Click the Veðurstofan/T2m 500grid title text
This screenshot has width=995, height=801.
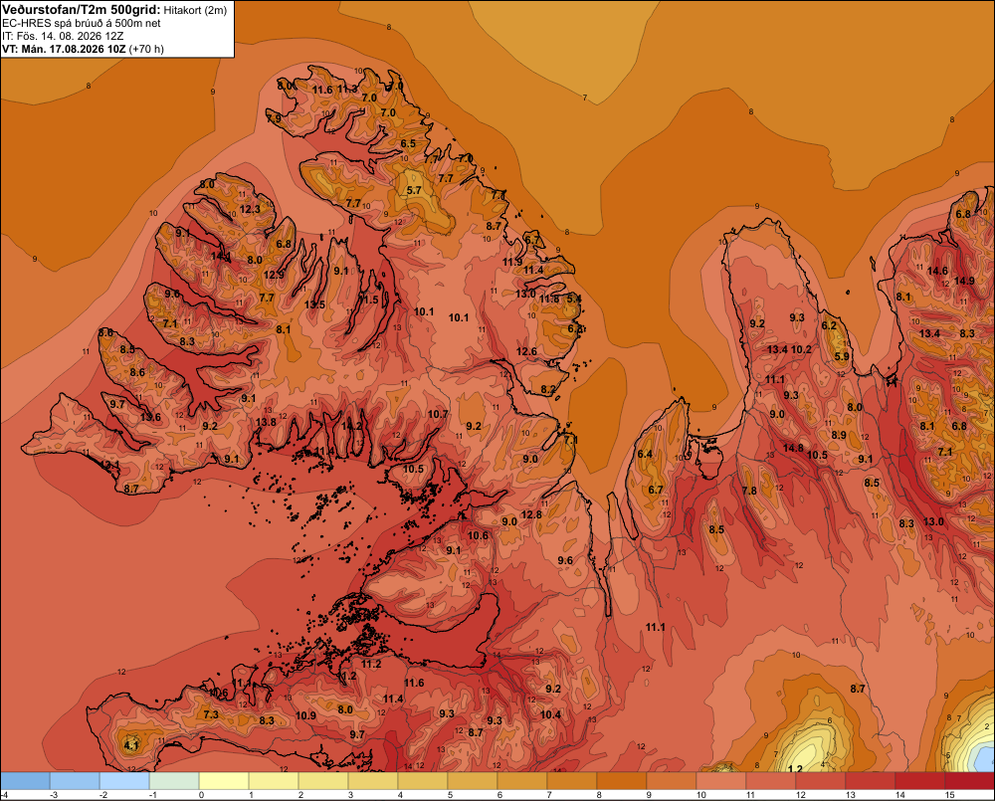coord(82,10)
